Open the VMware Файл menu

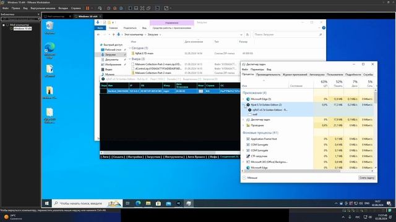click(x=6, y=8)
